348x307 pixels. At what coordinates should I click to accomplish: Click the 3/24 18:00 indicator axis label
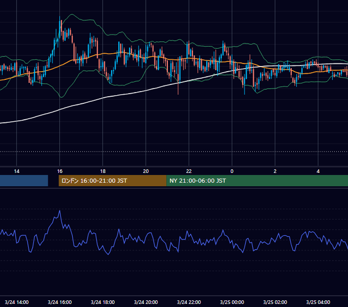(103, 302)
